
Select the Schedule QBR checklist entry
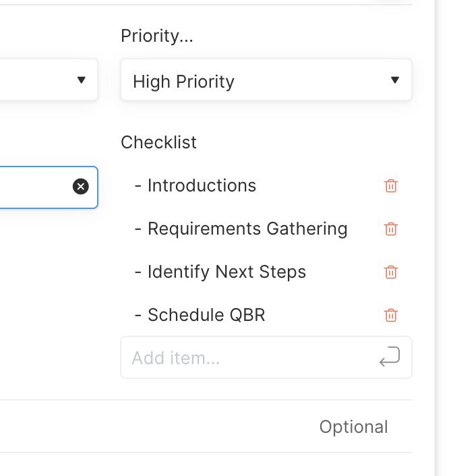206,315
